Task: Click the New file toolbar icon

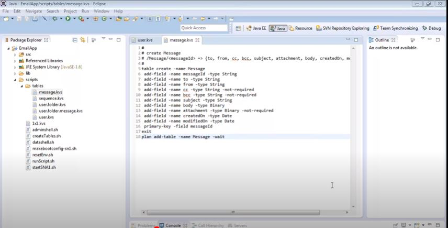Action: pos(6,18)
